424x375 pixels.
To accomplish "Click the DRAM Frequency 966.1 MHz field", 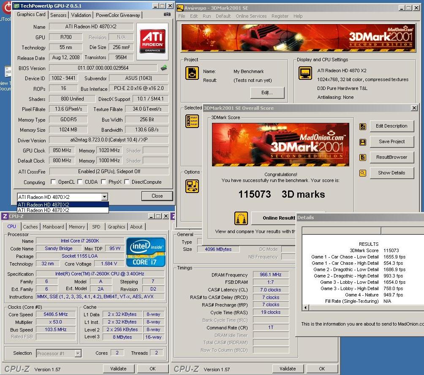I will click(x=271, y=274).
